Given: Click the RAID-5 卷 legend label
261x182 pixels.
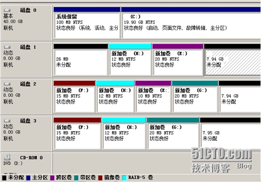Looking at the screenshot, I should coord(140,177).
